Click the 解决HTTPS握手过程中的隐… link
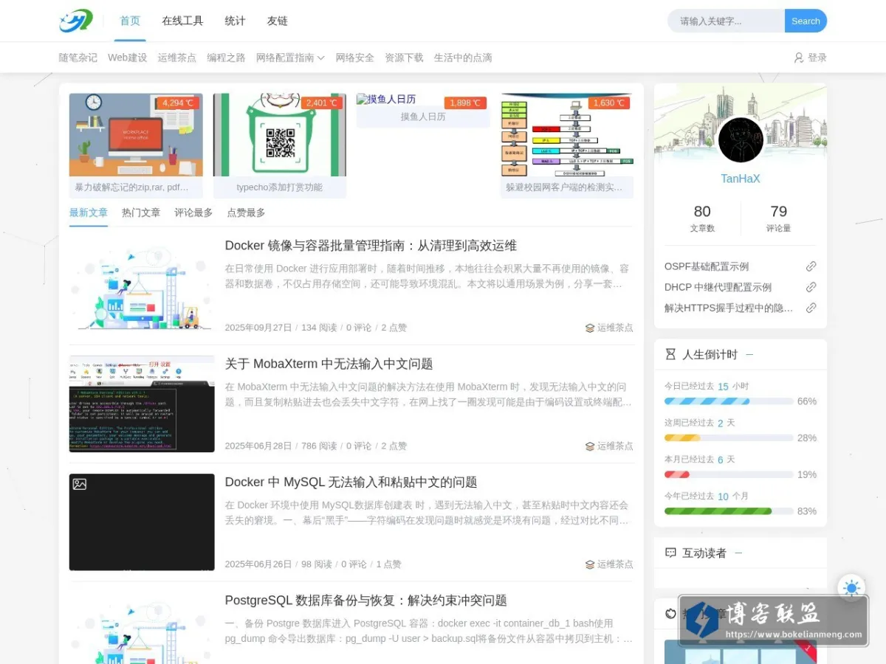Image resolution: width=886 pixels, height=664 pixels. tap(729, 308)
